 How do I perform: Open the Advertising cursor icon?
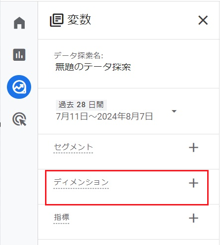click(x=19, y=119)
